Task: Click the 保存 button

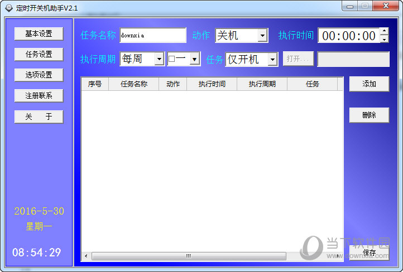Action: pos(369,252)
